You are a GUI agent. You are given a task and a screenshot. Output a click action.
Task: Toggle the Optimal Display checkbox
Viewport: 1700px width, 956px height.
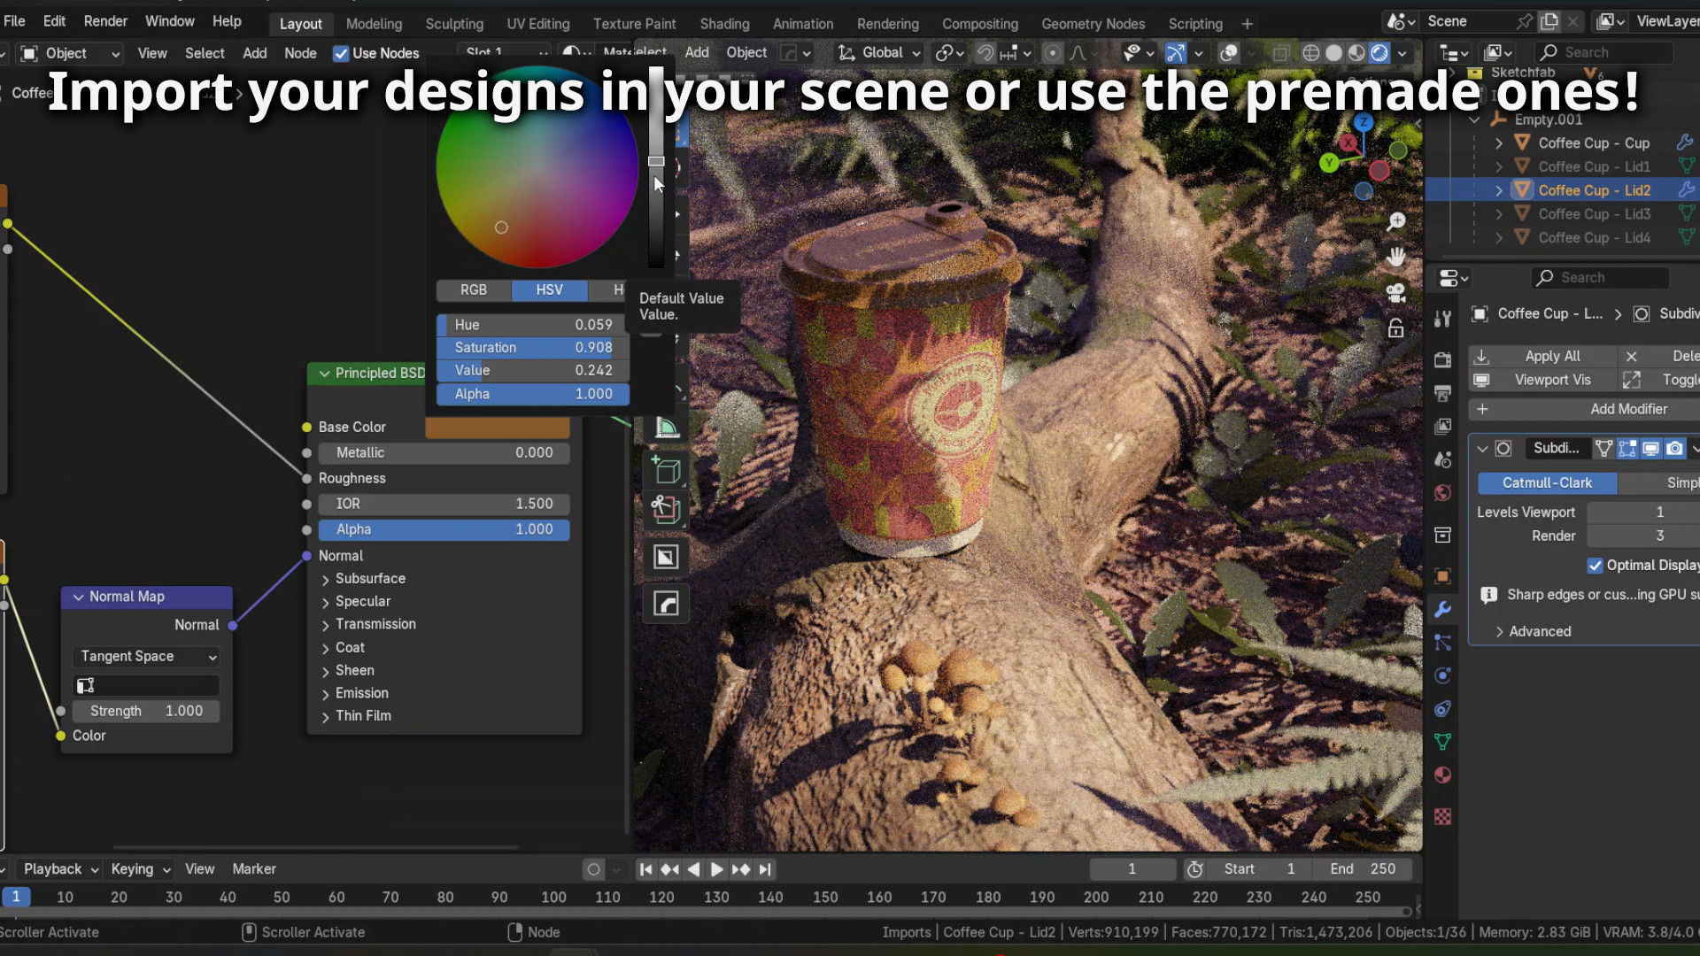pyautogui.click(x=1595, y=566)
